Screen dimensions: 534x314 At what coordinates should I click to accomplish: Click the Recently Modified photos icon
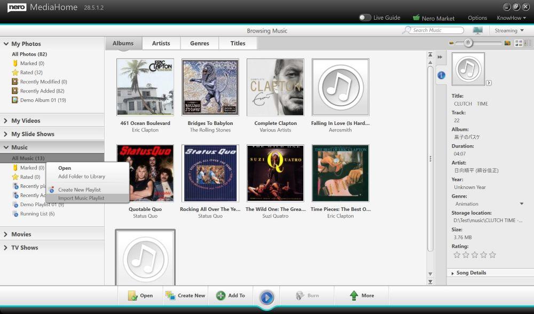(x=14, y=81)
